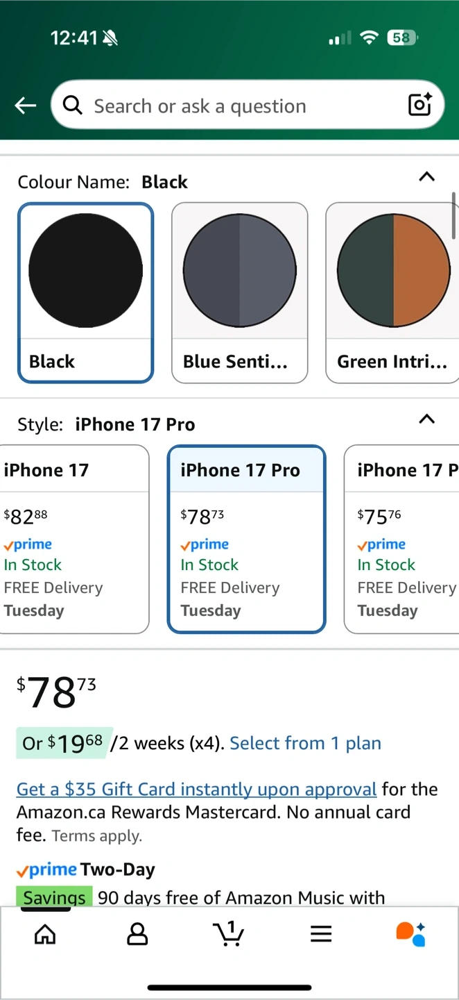The width and height of the screenshot is (459, 1000).
Task: Open the $35 Gift Card offer link
Action: [x=196, y=789]
